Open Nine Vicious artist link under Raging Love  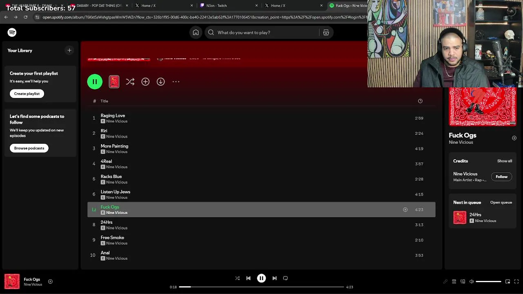click(116, 121)
